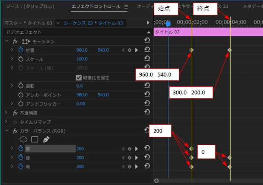The width and height of the screenshot is (263, 185).
Task: Toggle 青 stopwatch animation
Action: tap(21, 167)
